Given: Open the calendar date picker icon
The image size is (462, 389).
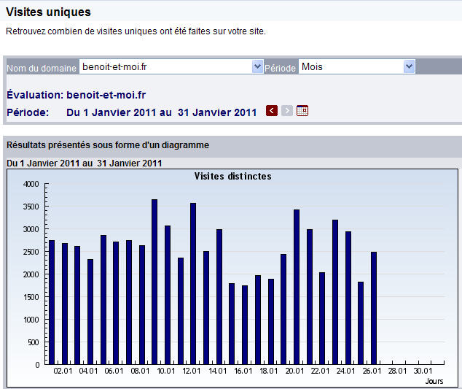Looking at the screenshot, I should [302, 111].
